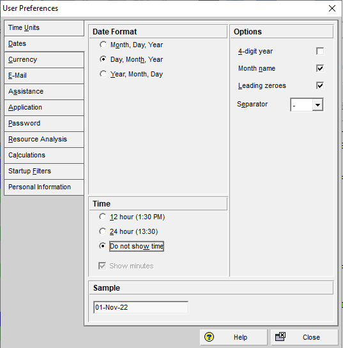Click the Close button's window icon
The image size is (343, 348).
click(280, 337)
